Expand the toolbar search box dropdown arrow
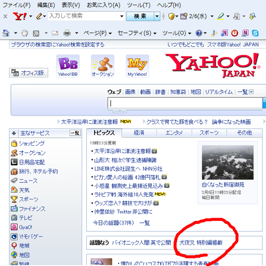Viewport: 266px width, 266px height. click(122, 16)
